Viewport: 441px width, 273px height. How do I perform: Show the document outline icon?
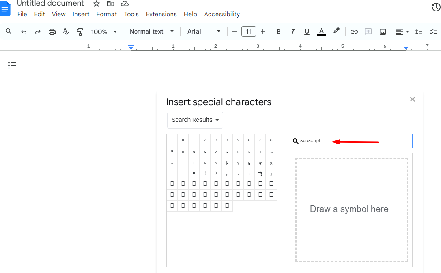[x=12, y=65]
